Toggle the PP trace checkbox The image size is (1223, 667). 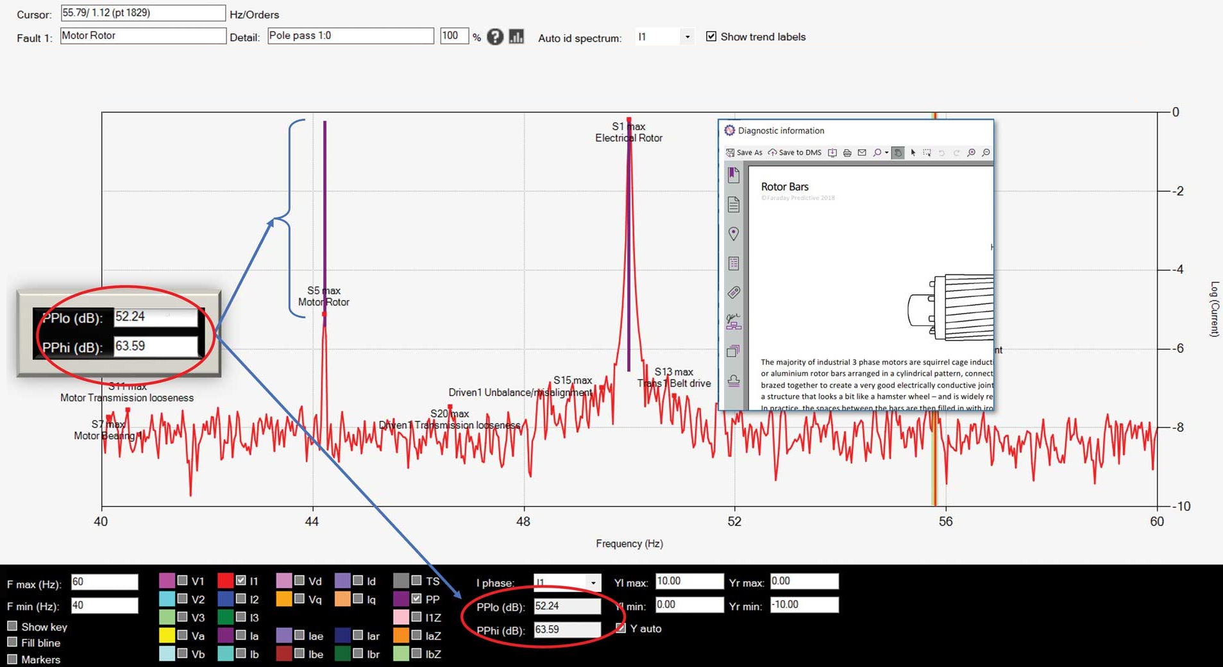pos(417,598)
